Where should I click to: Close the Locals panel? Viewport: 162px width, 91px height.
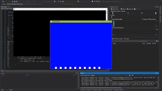(78, 73)
